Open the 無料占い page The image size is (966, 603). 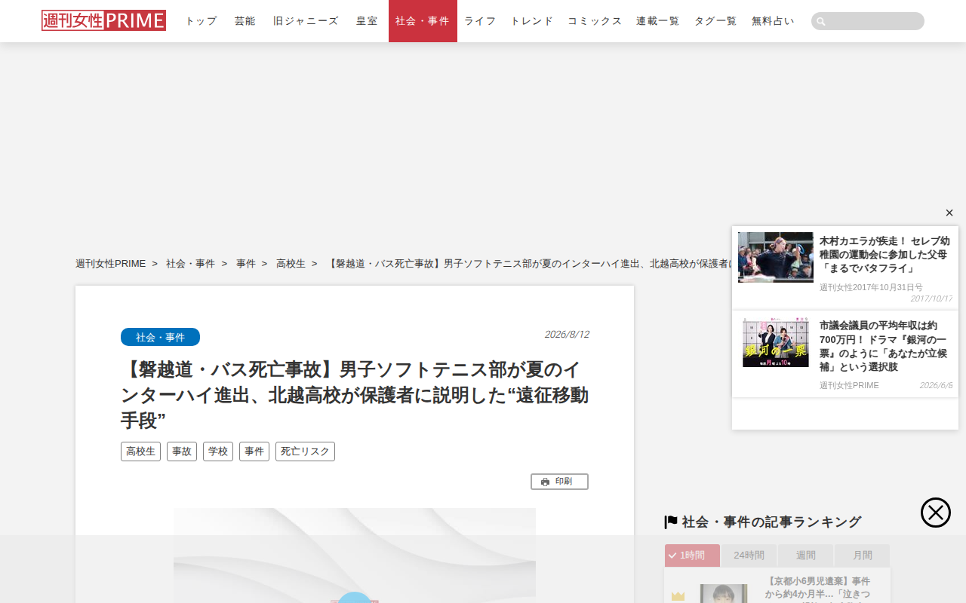773,21
